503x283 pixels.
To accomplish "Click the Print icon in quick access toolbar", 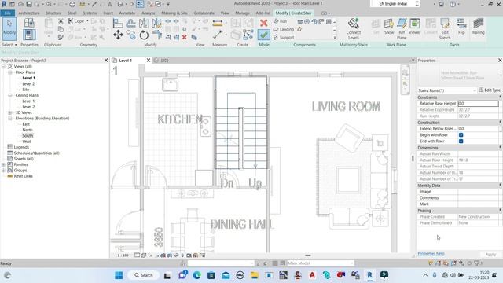I will 72,4.
